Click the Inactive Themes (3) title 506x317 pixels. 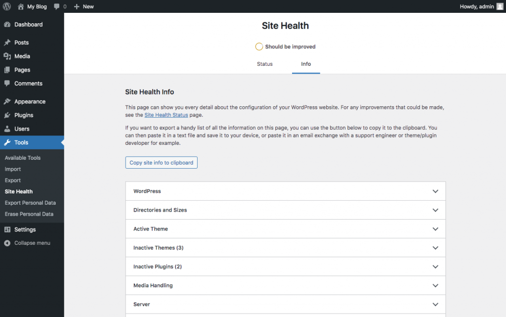click(x=159, y=248)
